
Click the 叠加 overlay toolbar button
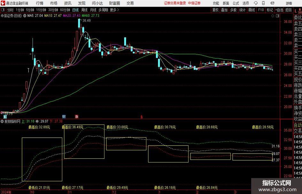pyautogui.click(x=224, y=10)
